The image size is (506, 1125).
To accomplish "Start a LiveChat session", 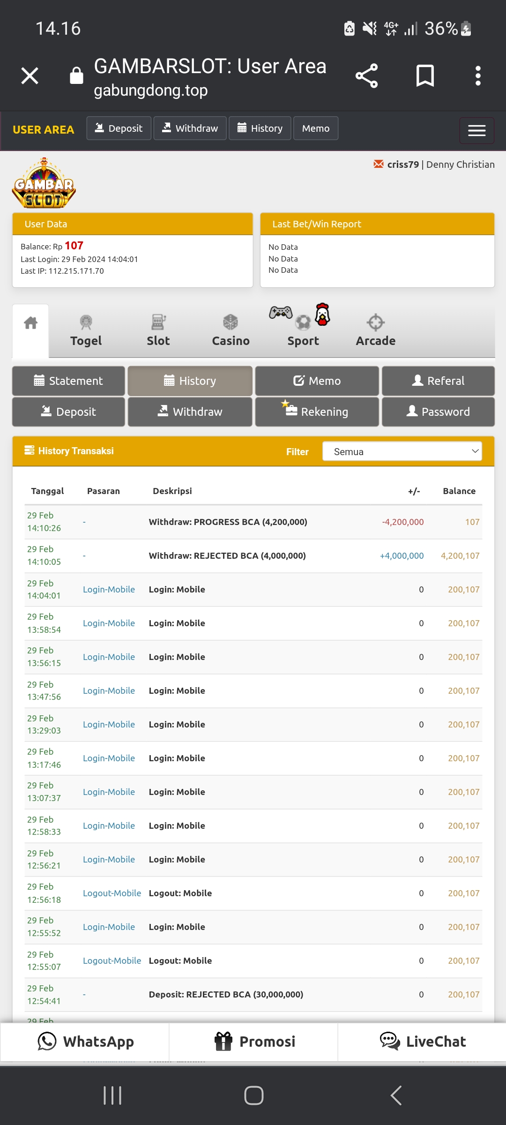I will point(422,1042).
